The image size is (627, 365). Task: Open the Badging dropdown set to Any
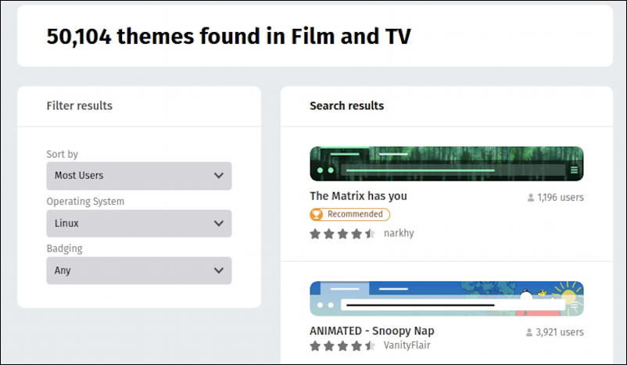coord(138,270)
